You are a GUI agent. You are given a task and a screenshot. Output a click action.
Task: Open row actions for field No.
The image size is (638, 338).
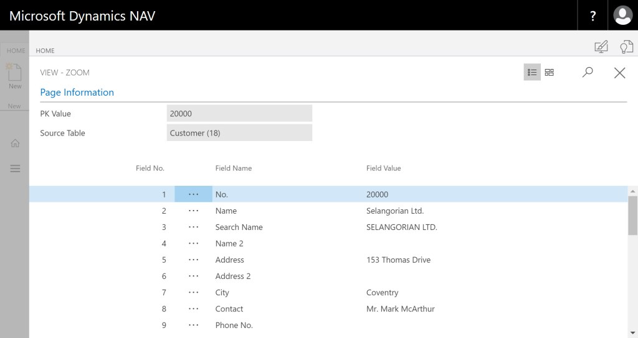tap(193, 194)
